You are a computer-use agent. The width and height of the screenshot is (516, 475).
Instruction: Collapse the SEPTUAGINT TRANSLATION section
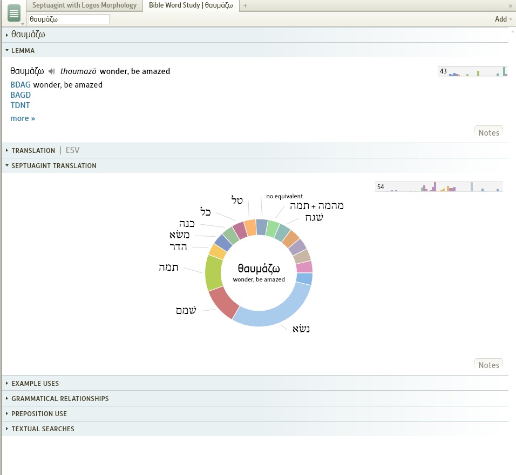[x=7, y=166]
